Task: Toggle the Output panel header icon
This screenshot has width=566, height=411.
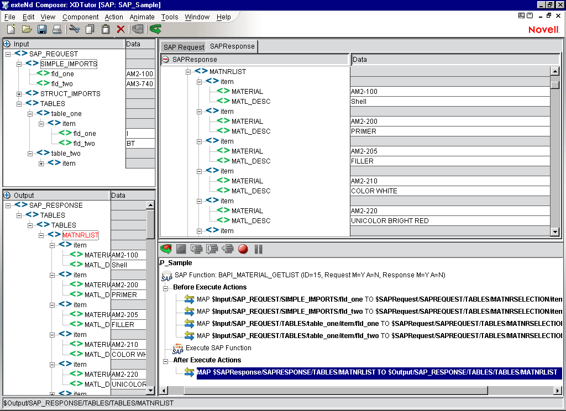Action: pos(7,195)
